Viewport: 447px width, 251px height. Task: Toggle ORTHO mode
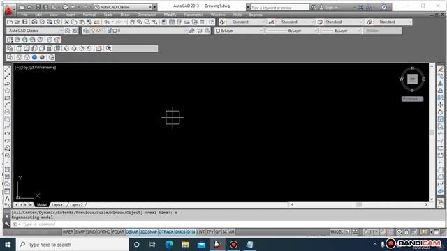[104, 232]
